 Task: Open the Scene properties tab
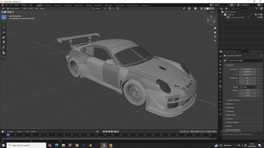pyautogui.click(x=220, y=73)
